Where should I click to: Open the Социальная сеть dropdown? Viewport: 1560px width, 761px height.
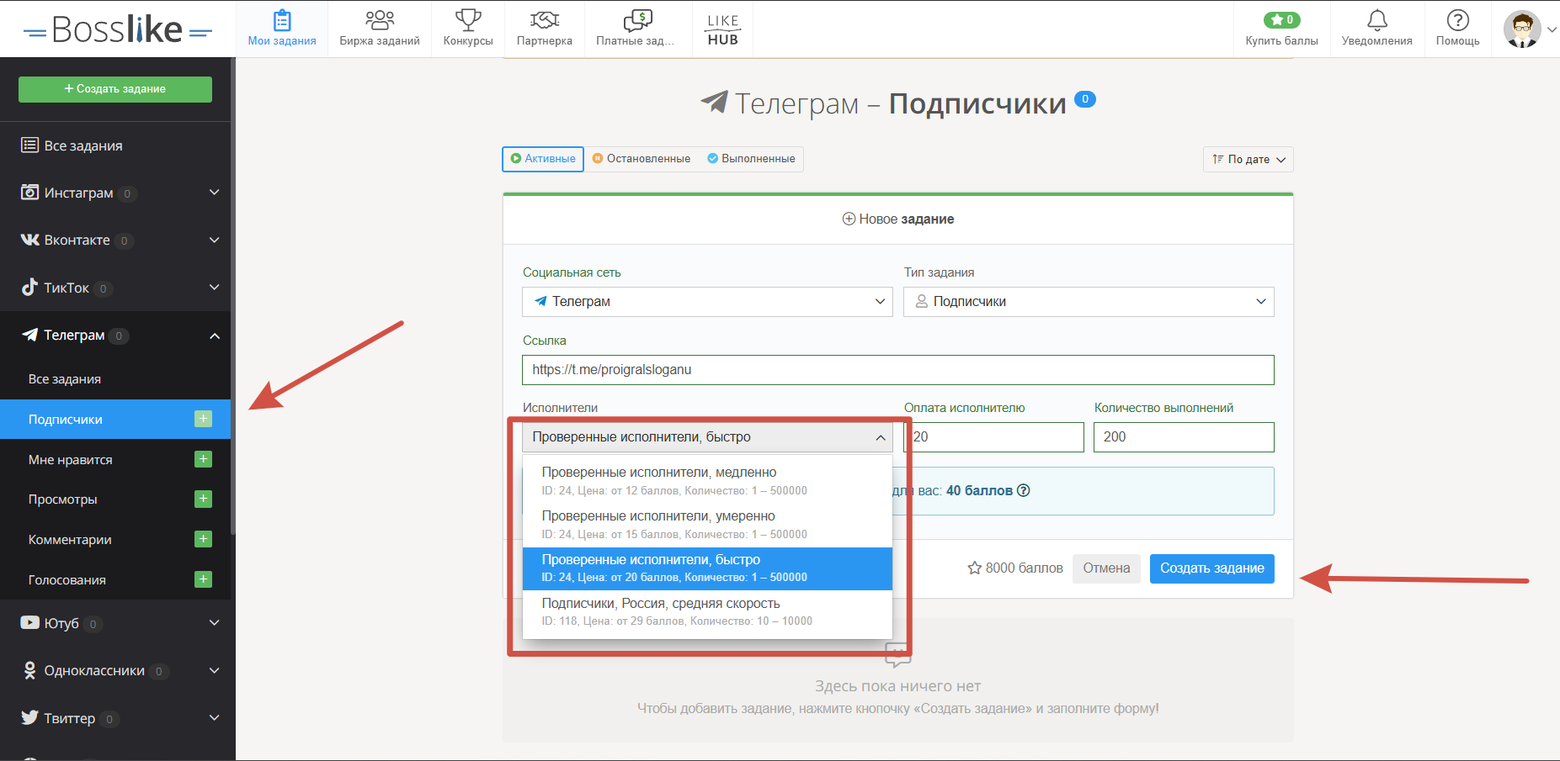[707, 302]
